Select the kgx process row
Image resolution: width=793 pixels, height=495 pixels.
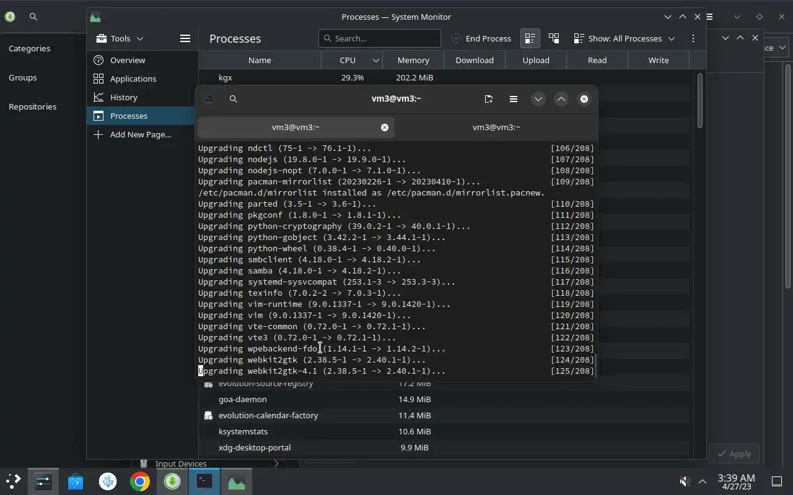click(x=444, y=77)
